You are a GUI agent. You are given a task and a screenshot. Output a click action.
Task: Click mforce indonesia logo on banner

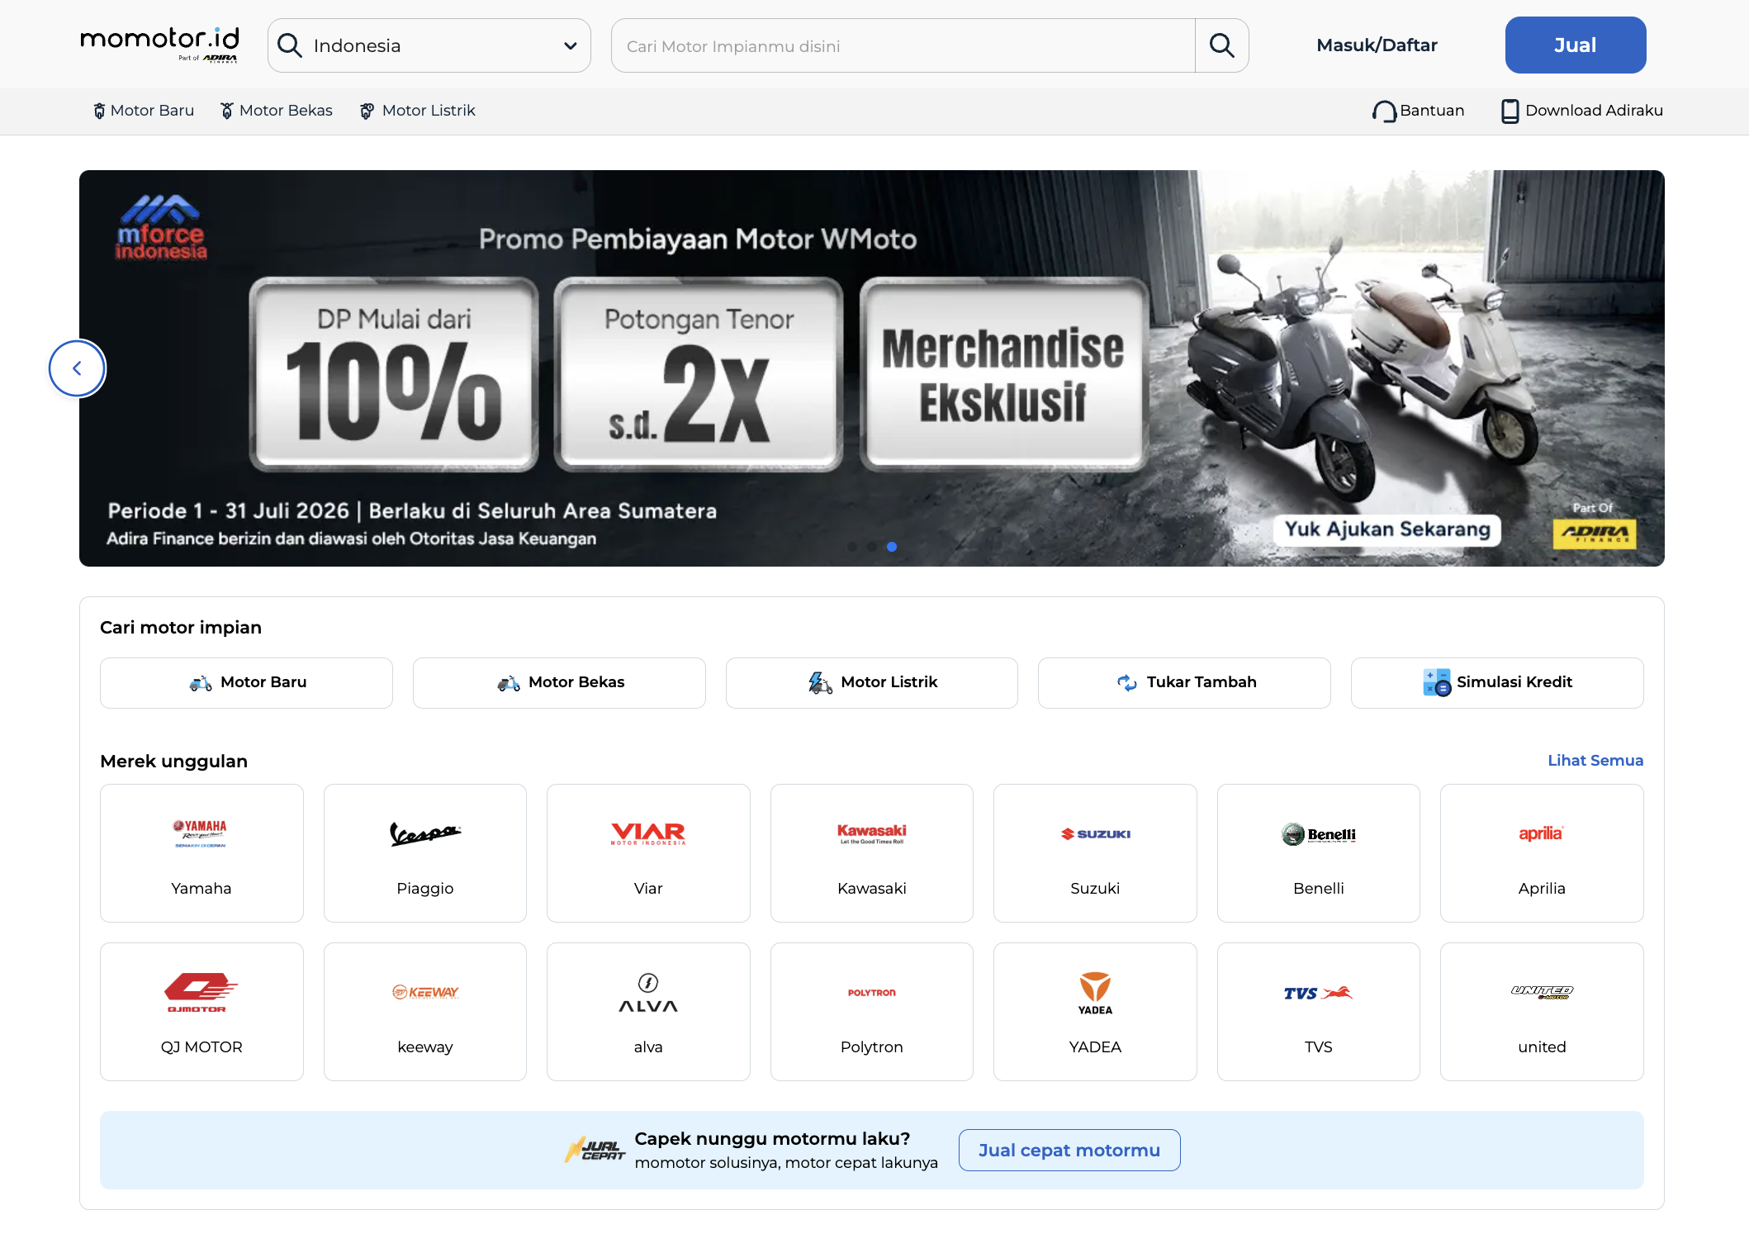pyautogui.click(x=161, y=227)
